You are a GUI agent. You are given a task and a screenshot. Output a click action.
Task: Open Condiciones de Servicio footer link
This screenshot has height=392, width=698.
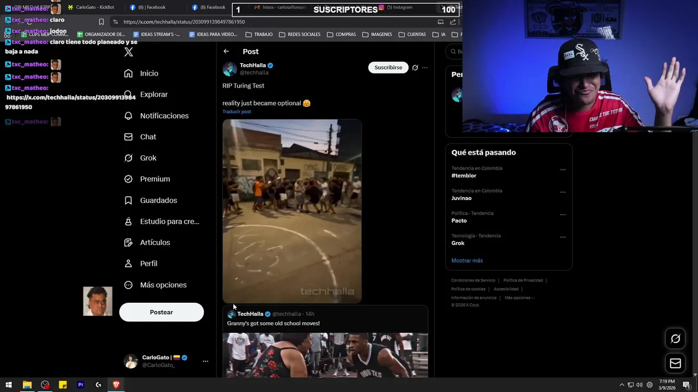473,280
